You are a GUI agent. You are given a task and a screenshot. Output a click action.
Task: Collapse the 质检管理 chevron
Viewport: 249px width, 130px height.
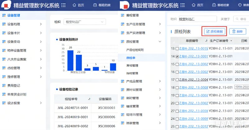tap(160, 42)
